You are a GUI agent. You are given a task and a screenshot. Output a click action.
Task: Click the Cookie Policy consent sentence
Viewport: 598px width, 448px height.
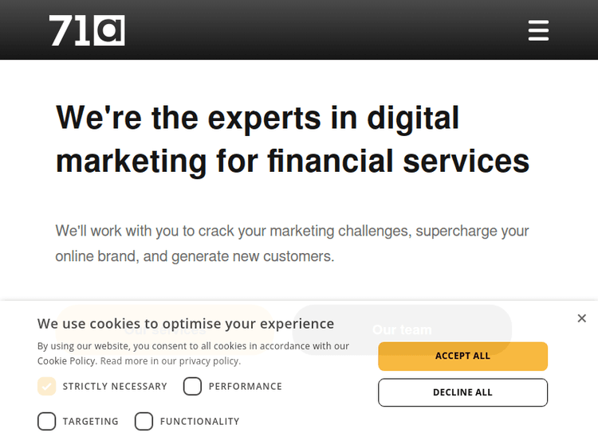pyautogui.click(x=193, y=346)
